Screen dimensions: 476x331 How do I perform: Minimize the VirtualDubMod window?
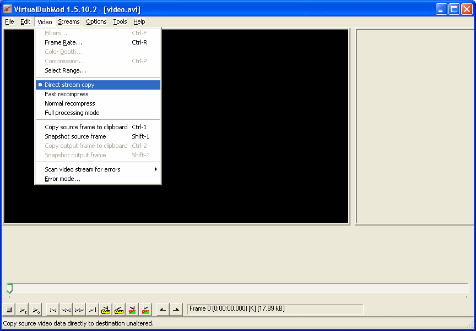[x=441, y=9]
